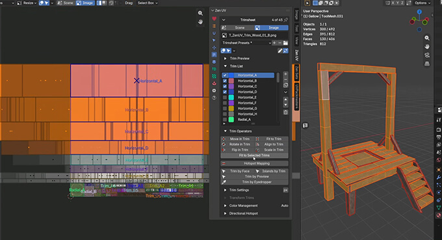Open the Select Box drag dropdown
442x240 pixels.
(148, 3)
